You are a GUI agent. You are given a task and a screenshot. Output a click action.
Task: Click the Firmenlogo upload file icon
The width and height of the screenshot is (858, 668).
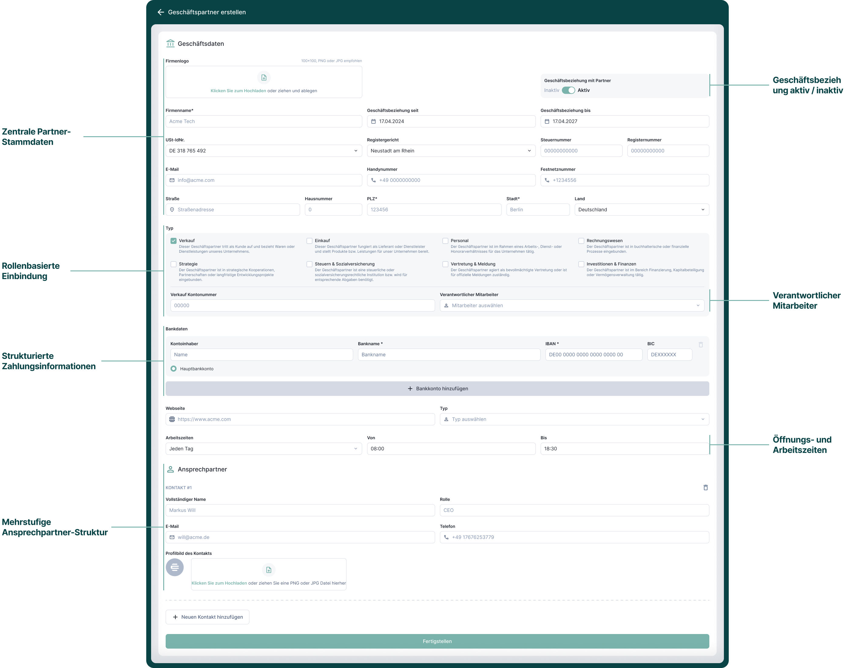tap(264, 78)
